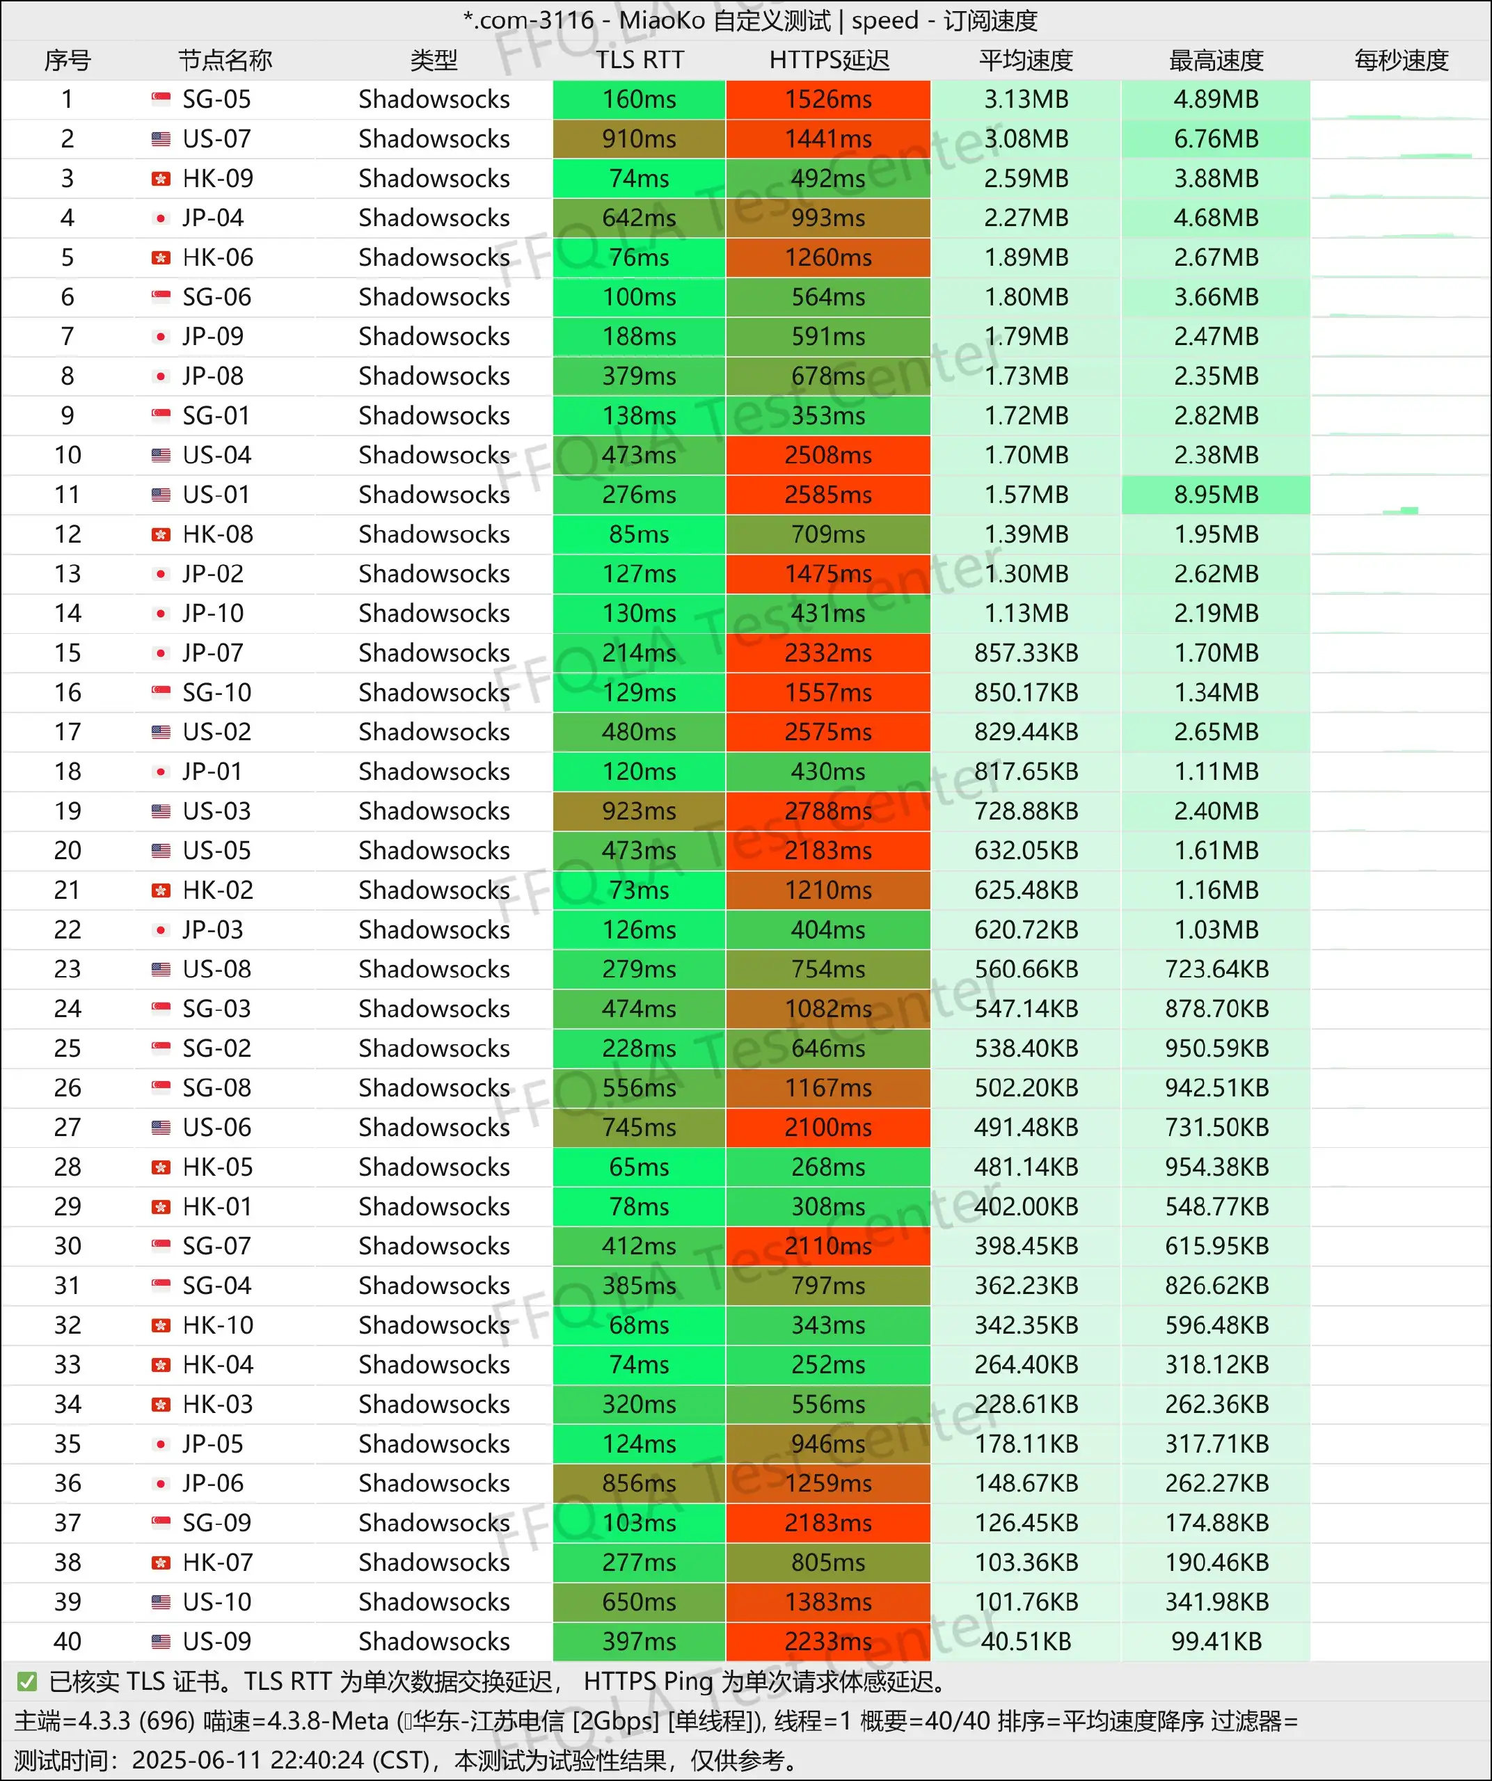The image size is (1492, 1781).
Task: Click the Japan flag beside JP-05
Action: click(161, 1444)
